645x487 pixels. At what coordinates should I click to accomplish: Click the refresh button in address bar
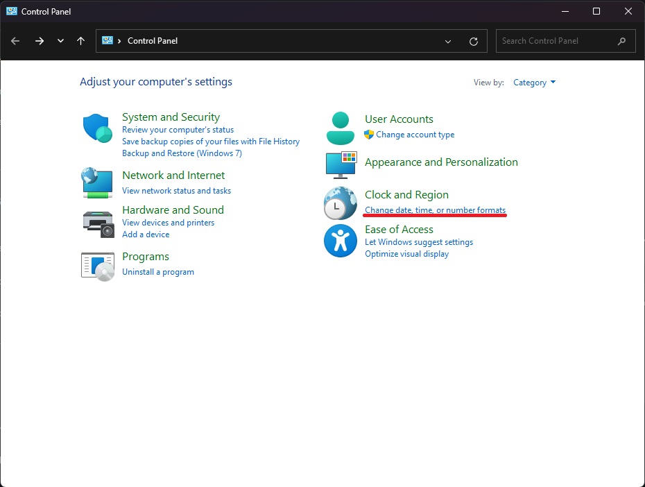point(474,41)
